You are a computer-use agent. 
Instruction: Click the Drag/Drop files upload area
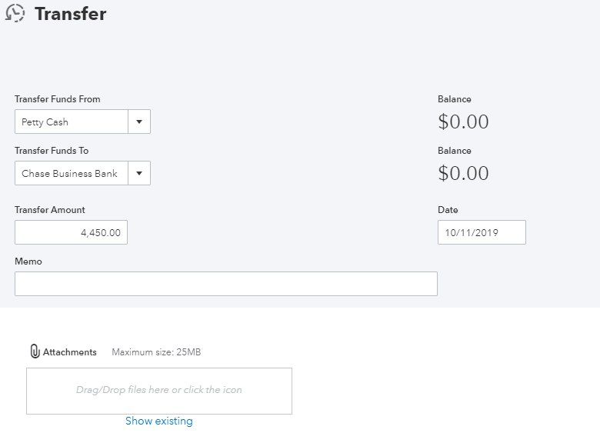pyautogui.click(x=159, y=391)
